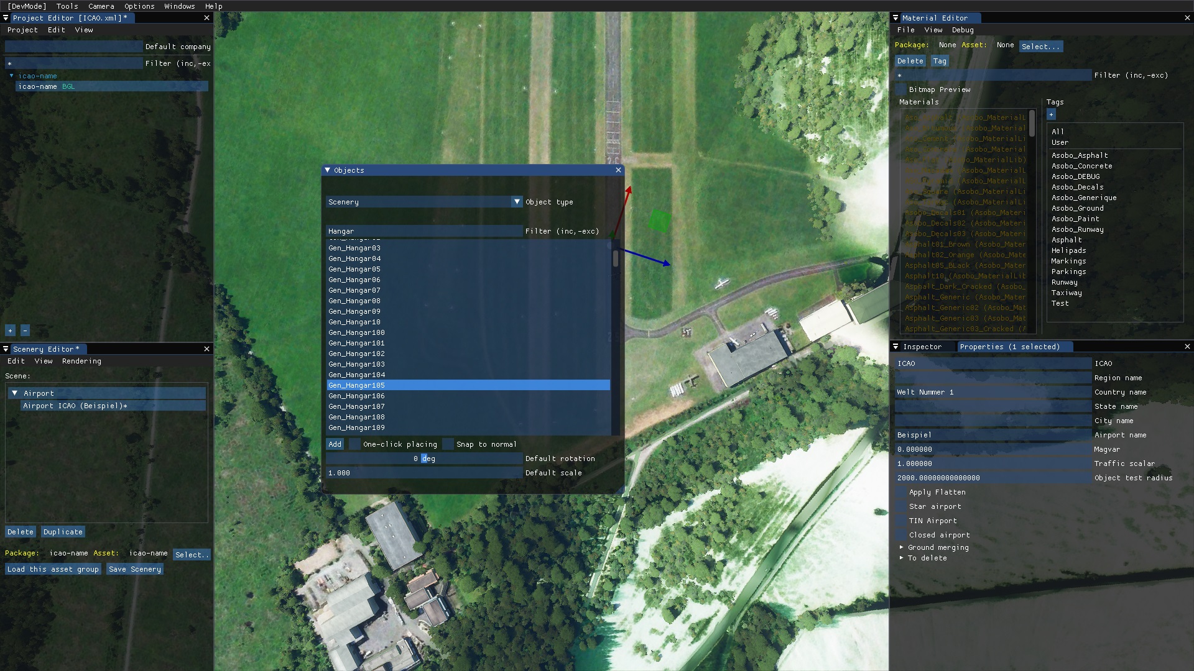
Task: Click the minus button in Project Editor
Action: tap(25, 331)
